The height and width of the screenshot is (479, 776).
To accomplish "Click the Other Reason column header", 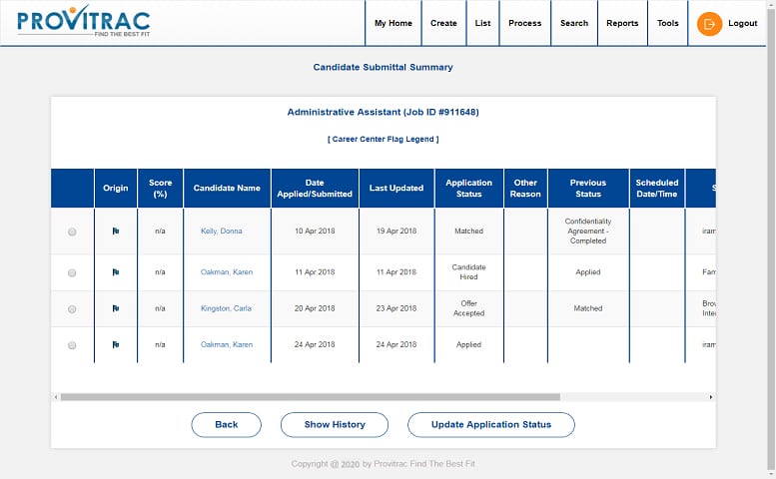I will [x=525, y=188].
